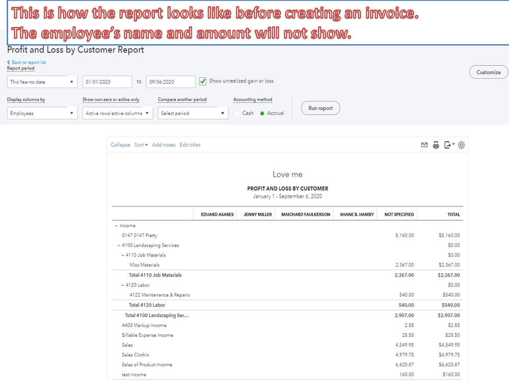The height and width of the screenshot is (381, 509).
Task: Click the JENNY MILLER column header
Action: (x=258, y=215)
